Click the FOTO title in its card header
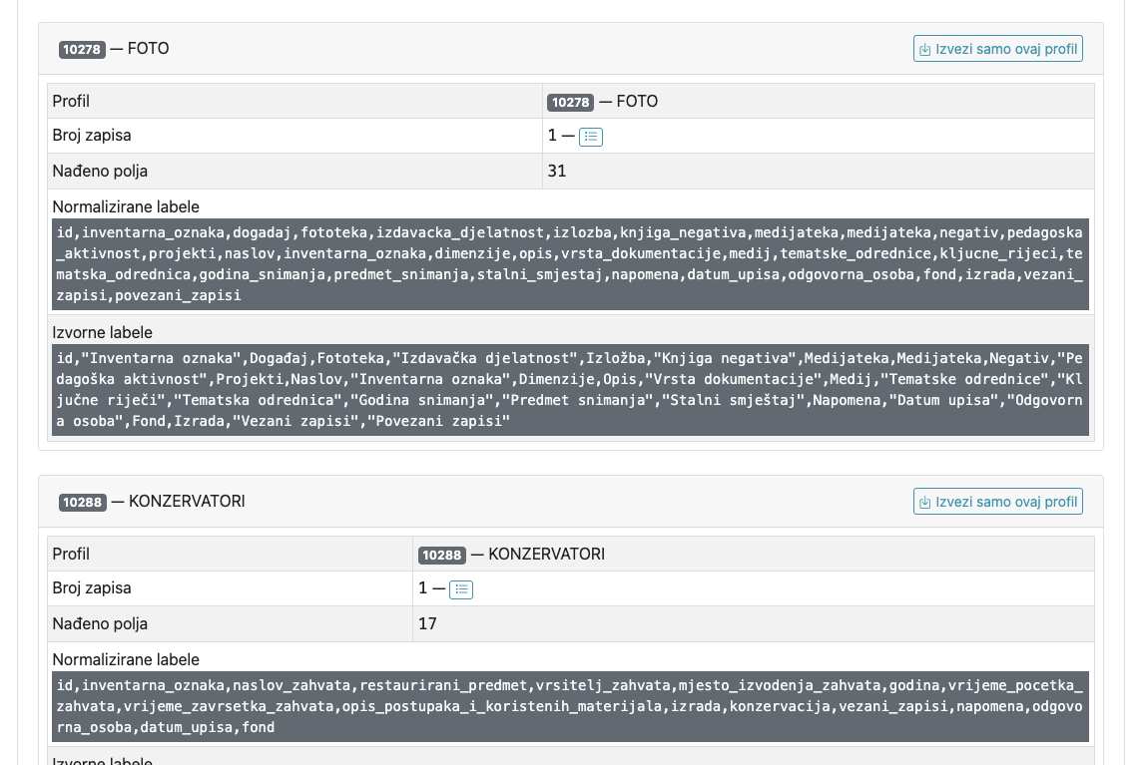Viewport: 1145px width, 765px height. pos(148,49)
